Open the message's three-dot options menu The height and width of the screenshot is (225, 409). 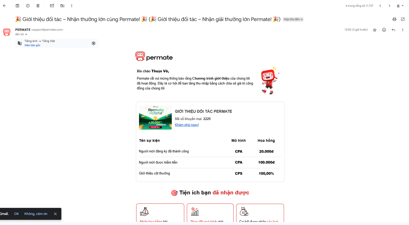pyautogui.click(x=403, y=30)
